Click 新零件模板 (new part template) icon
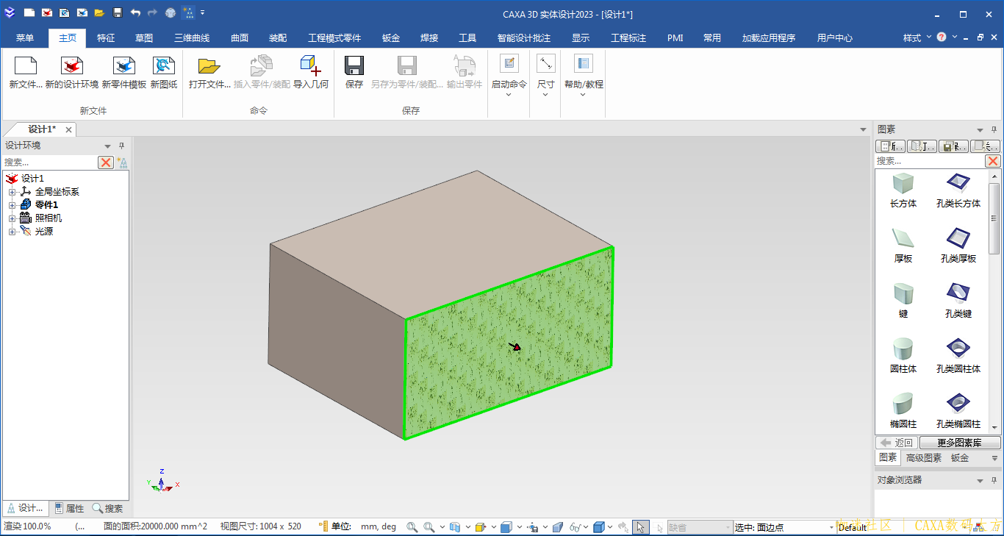Viewport: 1004px width, 536px height. coord(123,66)
